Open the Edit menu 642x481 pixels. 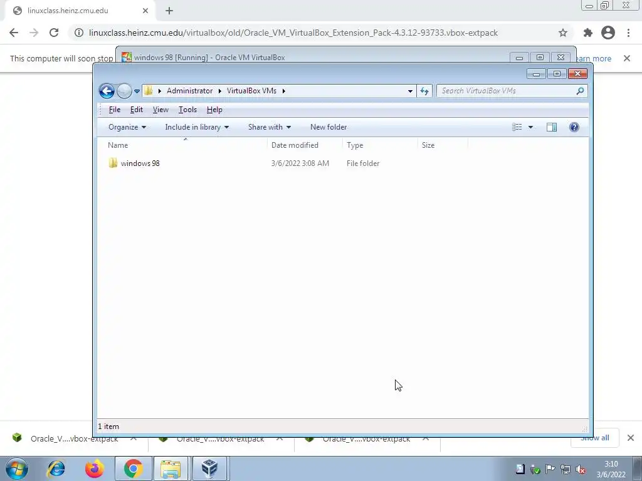[136, 110]
